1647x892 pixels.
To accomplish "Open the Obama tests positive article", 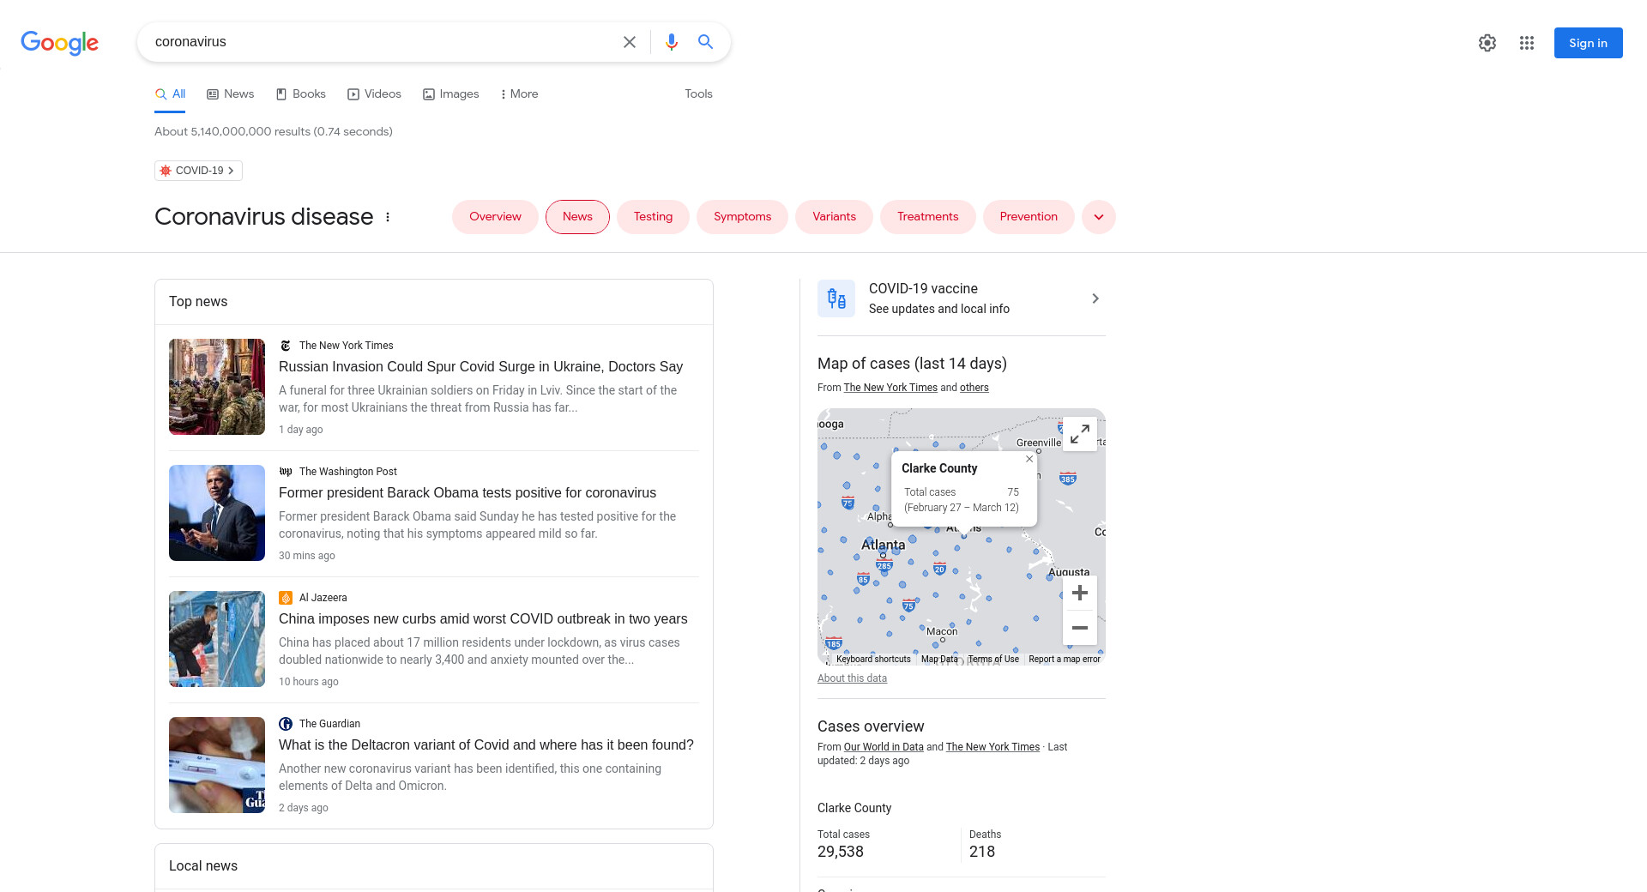I will click(x=467, y=493).
